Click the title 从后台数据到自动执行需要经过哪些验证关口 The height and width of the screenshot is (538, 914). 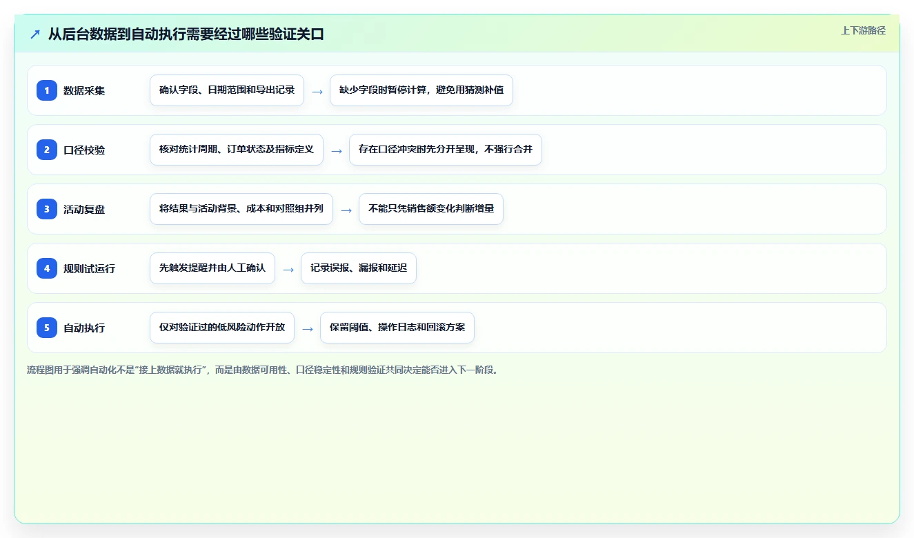click(x=186, y=34)
